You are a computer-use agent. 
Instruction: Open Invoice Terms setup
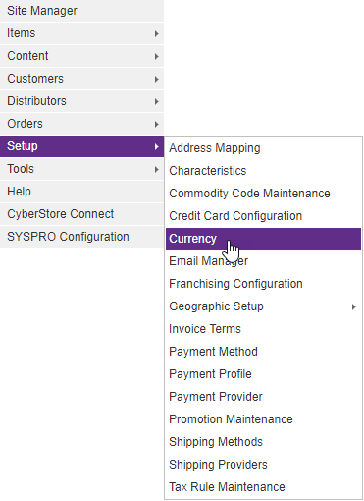[x=263, y=329]
